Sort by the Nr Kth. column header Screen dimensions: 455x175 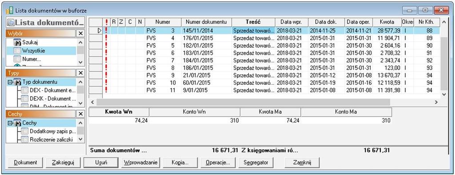tap(426, 22)
